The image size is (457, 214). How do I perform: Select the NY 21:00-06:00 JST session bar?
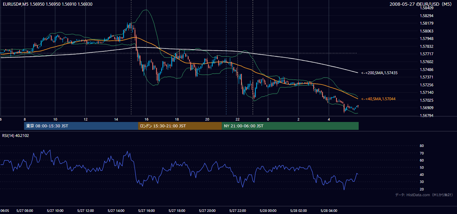coord(290,126)
